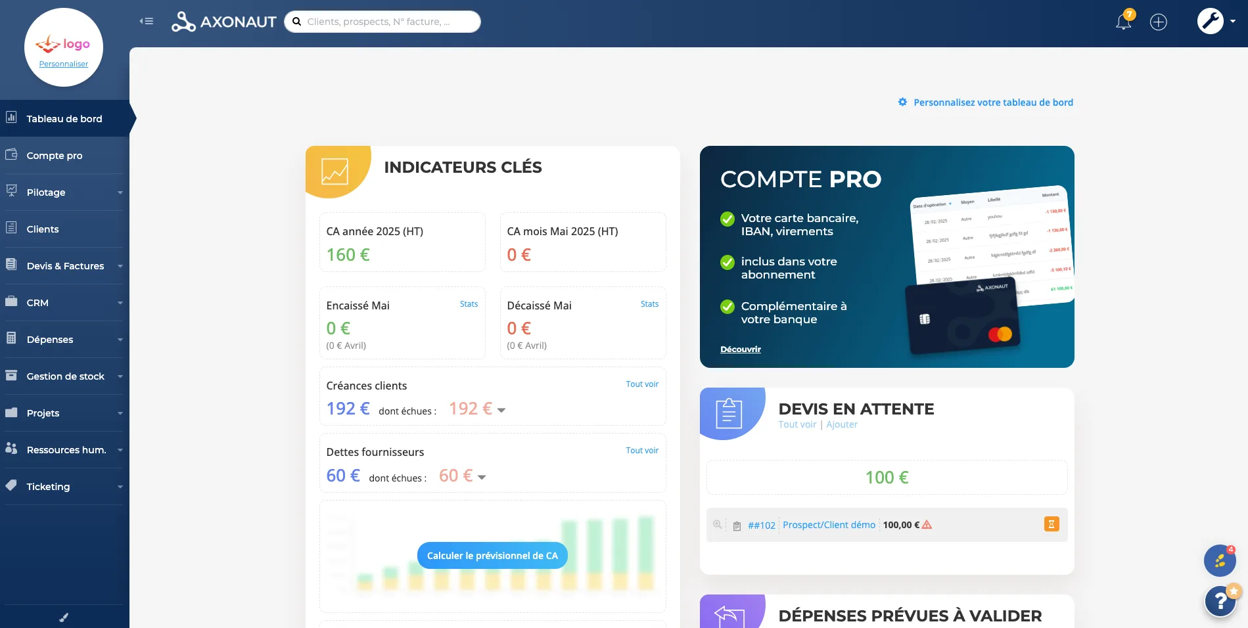Click the Indicateurs clés chart icon
This screenshot has width=1248, height=628.
(335, 171)
